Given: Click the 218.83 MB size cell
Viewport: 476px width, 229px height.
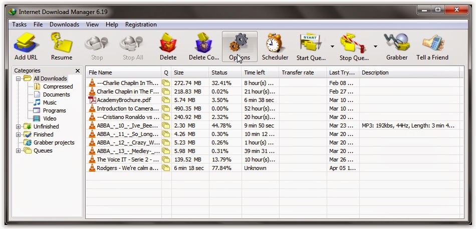Looking at the screenshot, I should tap(187, 91).
